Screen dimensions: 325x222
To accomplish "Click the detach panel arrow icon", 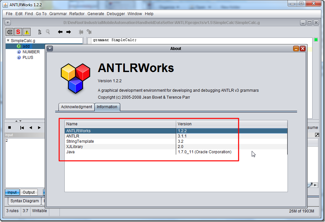I will pos(317,135).
